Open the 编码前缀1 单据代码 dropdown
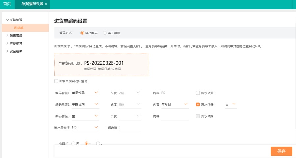Viewport: 296px width, 158px height. tap(85, 93)
